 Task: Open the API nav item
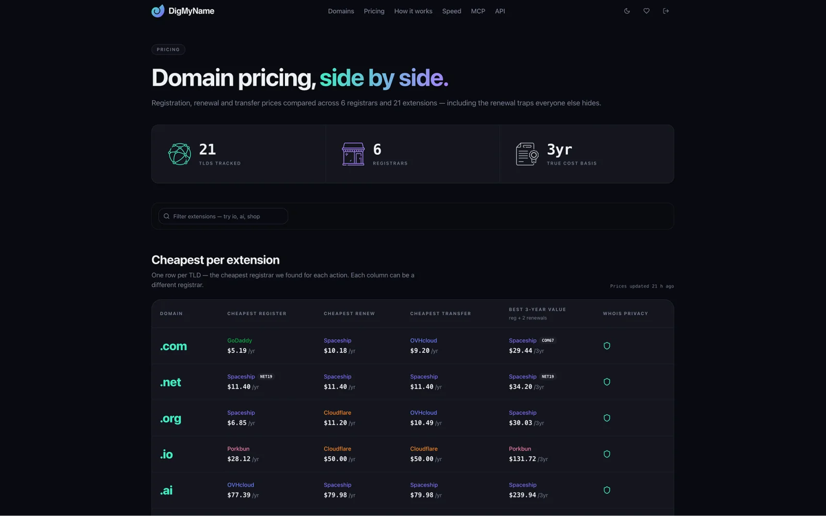500,11
